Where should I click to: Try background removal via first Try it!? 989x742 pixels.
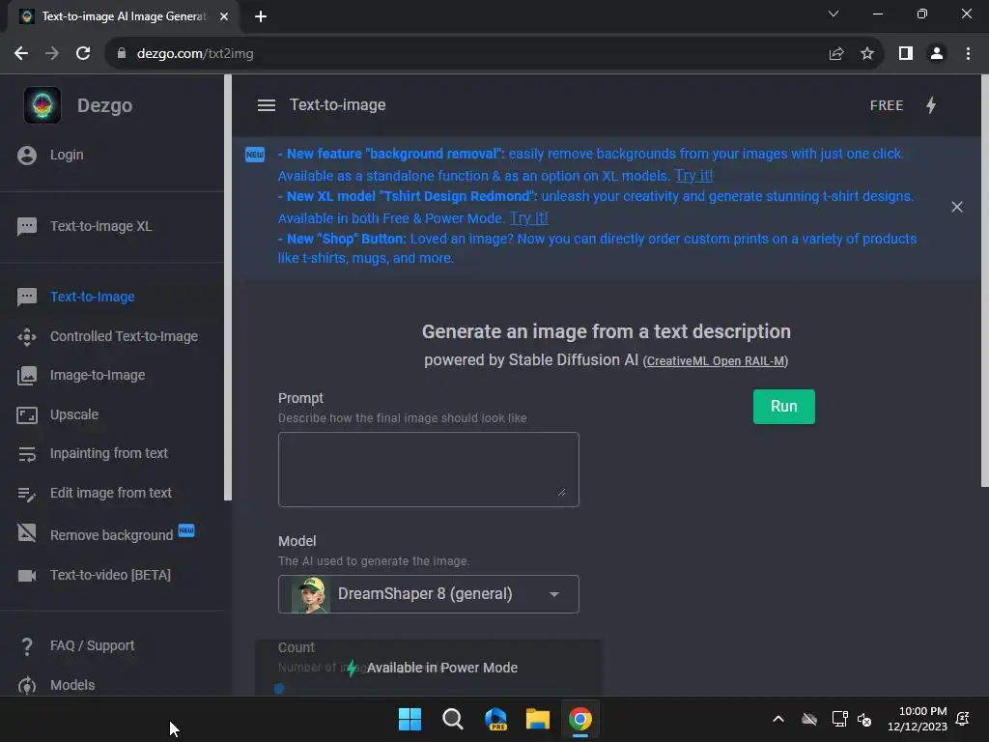693,176
